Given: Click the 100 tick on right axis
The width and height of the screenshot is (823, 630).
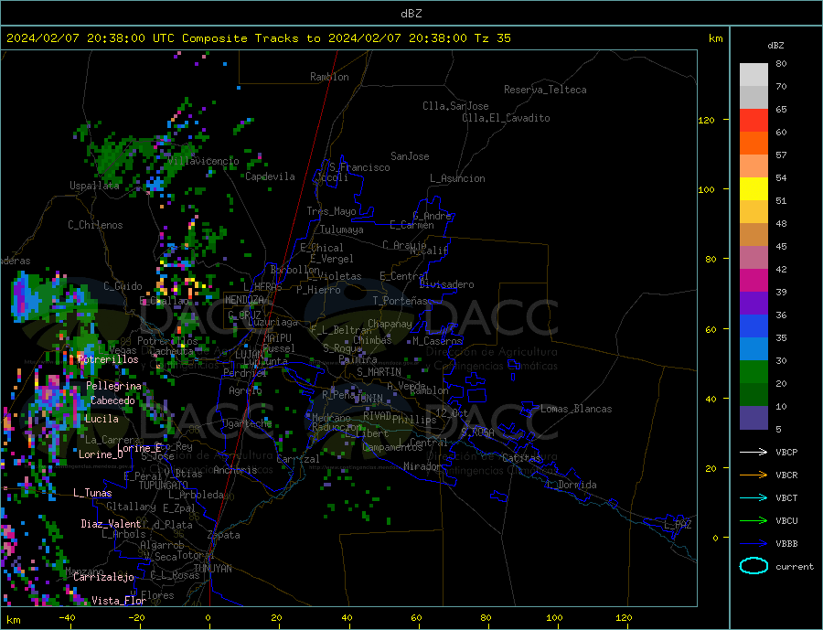Looking at the screenshot, I should tap(707, 189).
